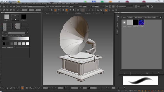The image size is (164, 92).
Task: Open the Shading menu
Action: (x=39, y=4)
